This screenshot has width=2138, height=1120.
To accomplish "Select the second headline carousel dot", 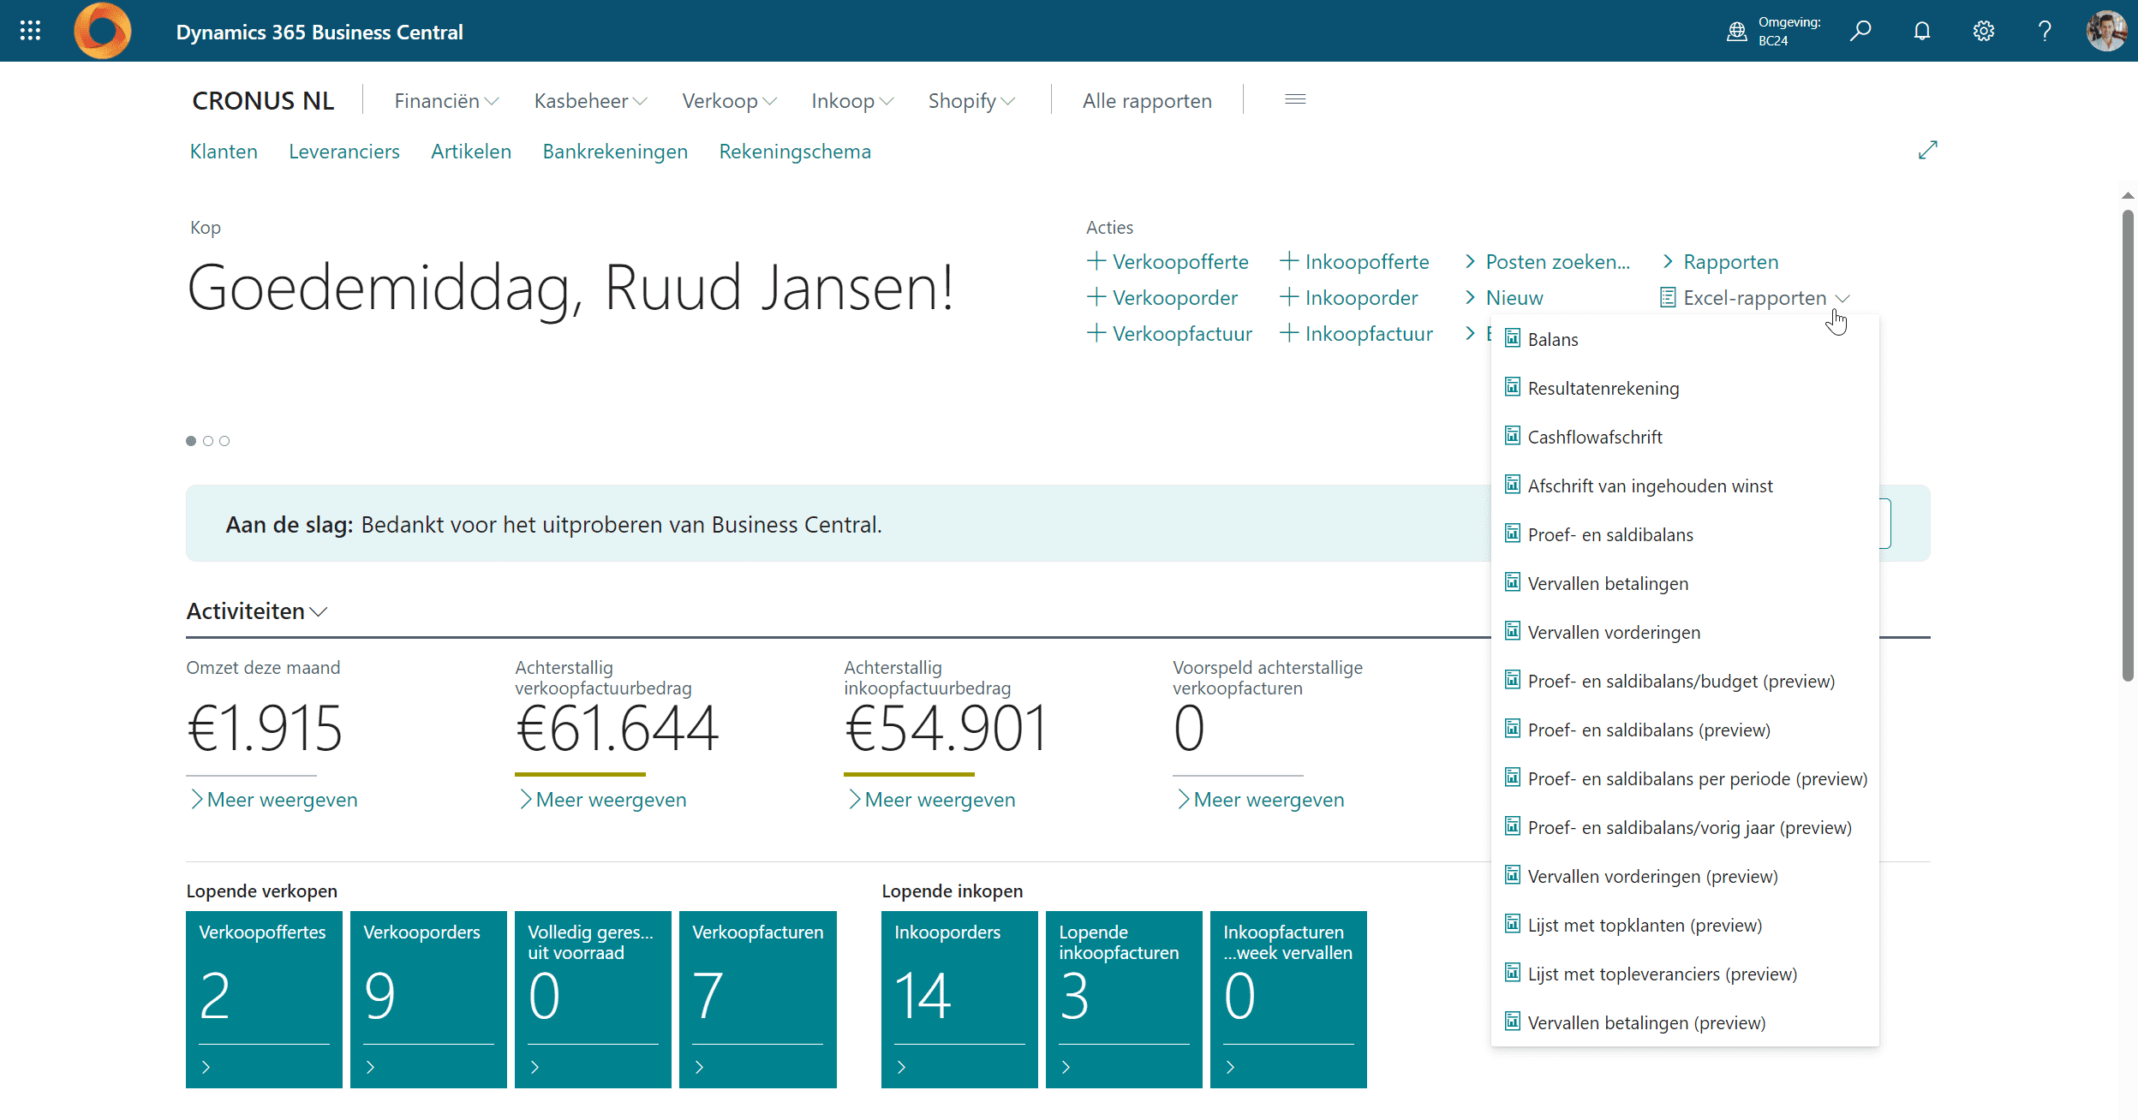I will coord(208,441).
